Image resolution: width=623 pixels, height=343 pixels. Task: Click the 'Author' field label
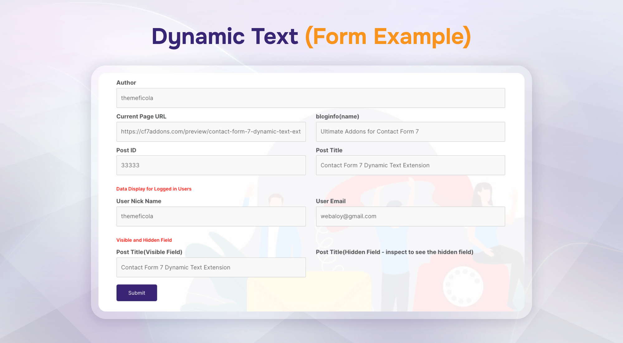tap(126, 83)
